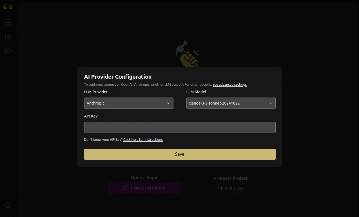Click the "API Key" field label
The image size is (359, 217).
pos(91,116)
